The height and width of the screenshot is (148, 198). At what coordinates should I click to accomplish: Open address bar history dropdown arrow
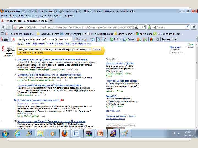pos(140,27)
